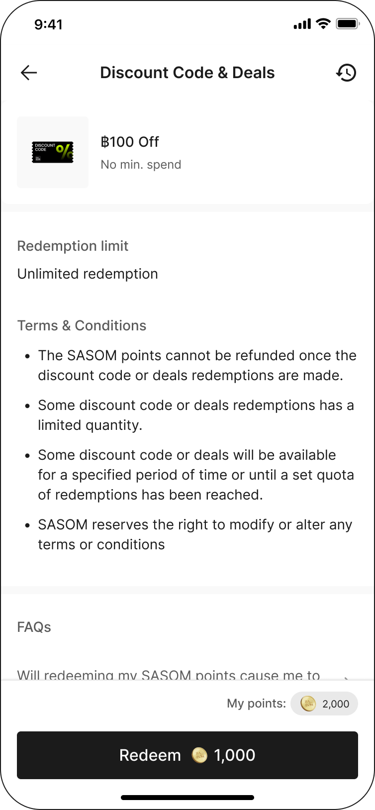Screen dimensions: 375x810
Task: Tap the FAQs section heading
Action: tap(34, 627)
